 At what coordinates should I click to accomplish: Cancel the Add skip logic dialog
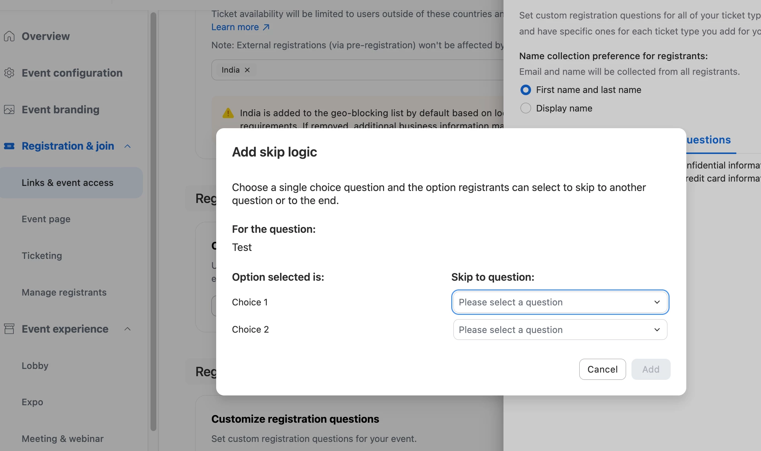(x=602, y=369)
